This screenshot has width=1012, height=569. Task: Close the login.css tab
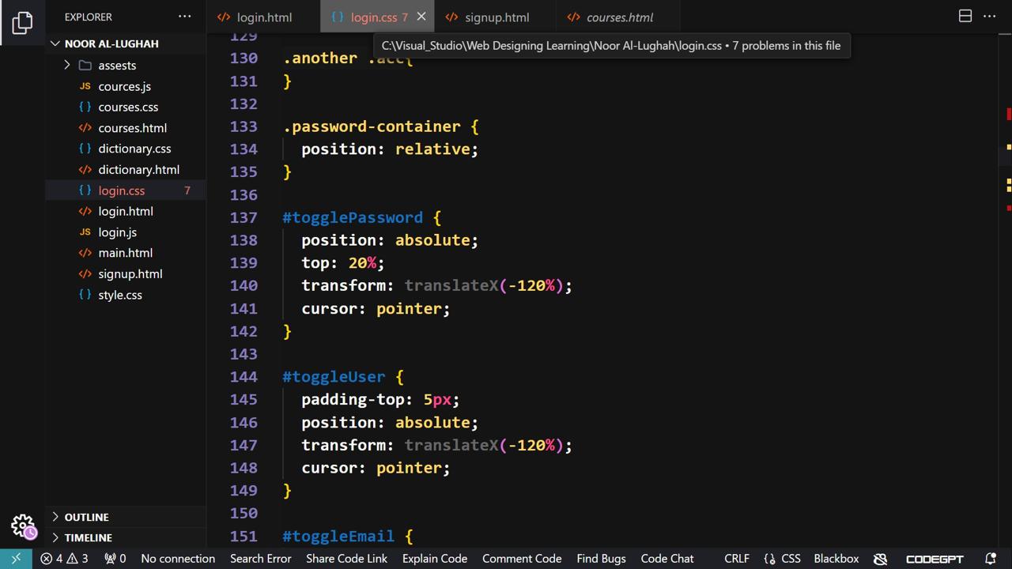click(421, 17)
